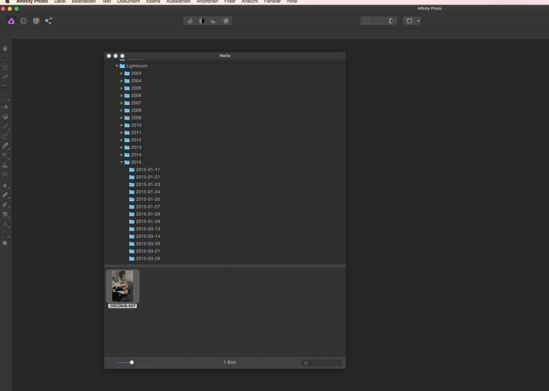Screen dimensions: 549x391
Task: Select the Mesh Warp tool
Action: 5,234
